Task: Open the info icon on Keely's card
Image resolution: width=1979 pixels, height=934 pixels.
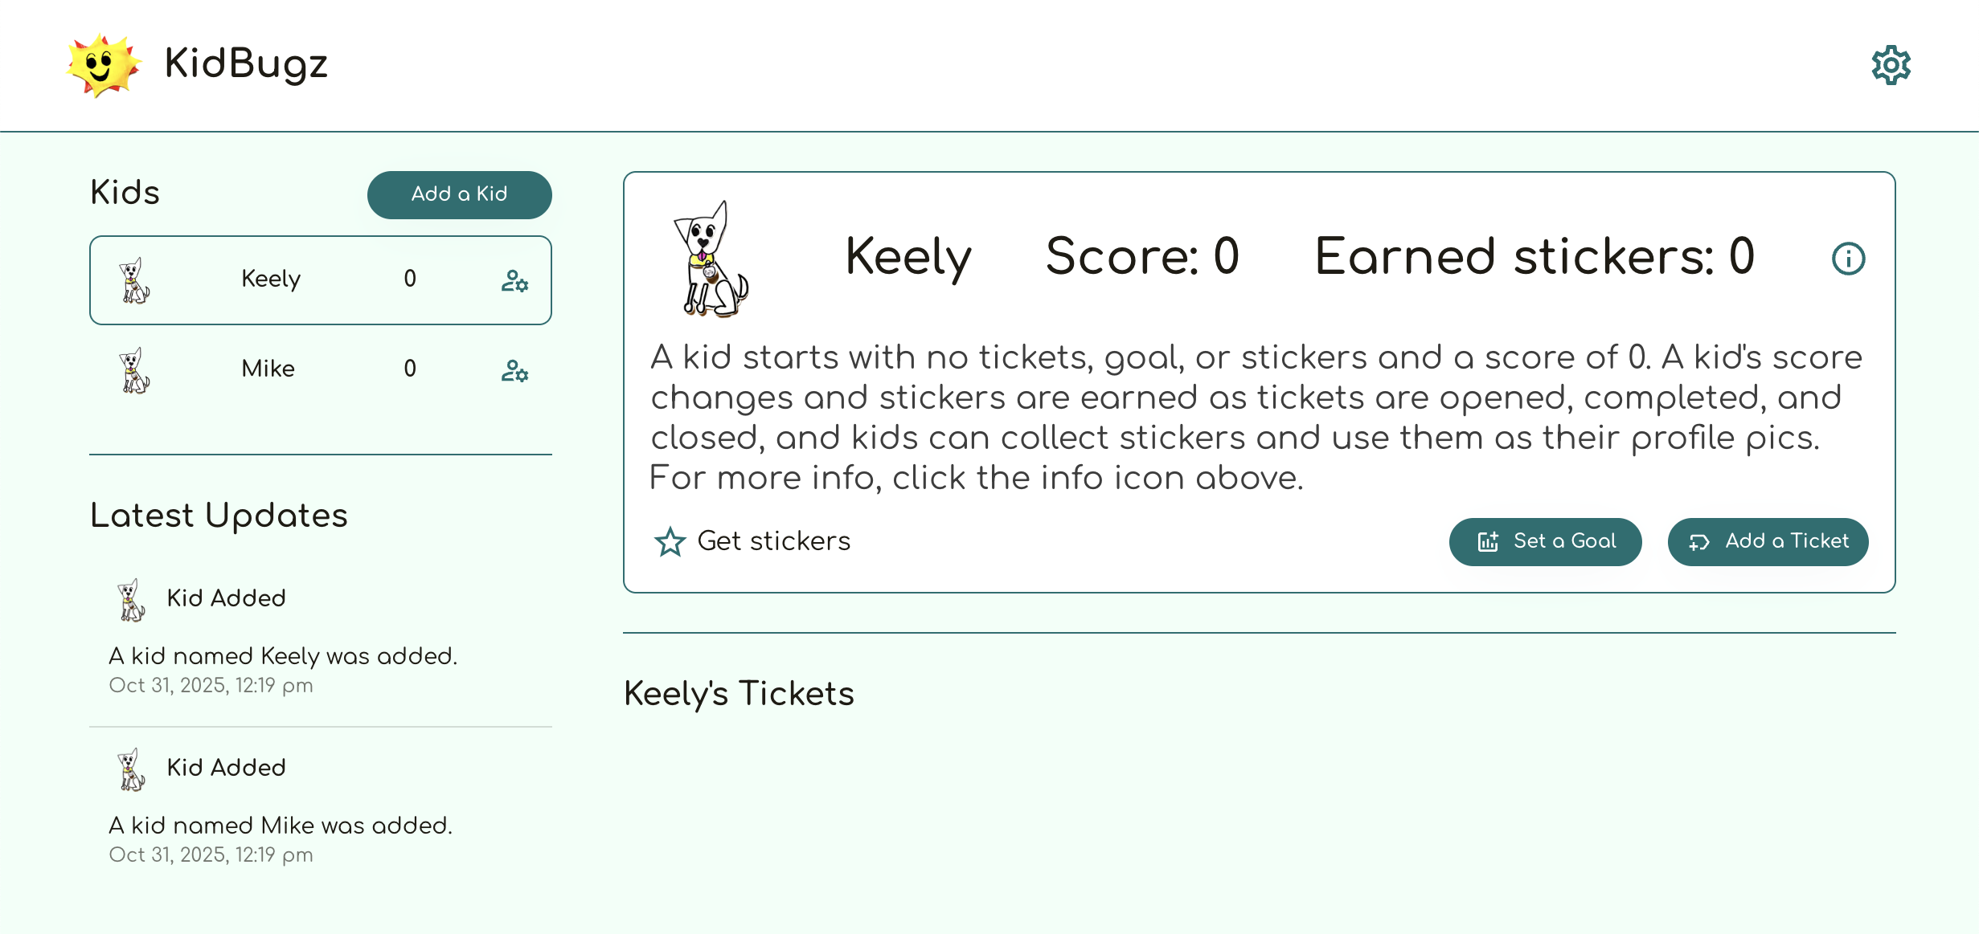Action: 1848,259
